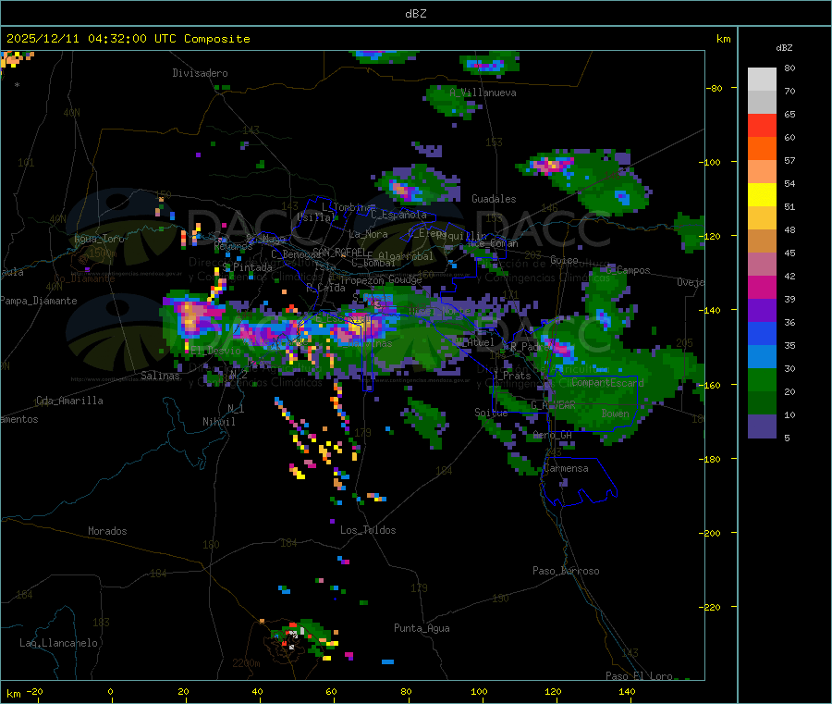The width and height of the screenshot is (832, 704).
Task: Click the Aero_GA label
Action: [x=553, y=435]
